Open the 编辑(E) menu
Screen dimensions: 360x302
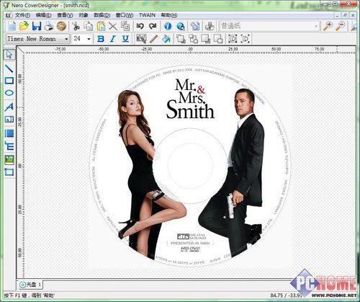point(43,15)
